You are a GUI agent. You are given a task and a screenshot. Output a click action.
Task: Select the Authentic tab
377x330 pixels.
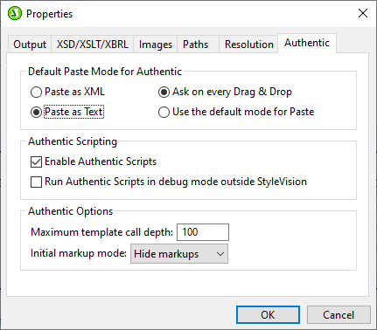(307, 43)
